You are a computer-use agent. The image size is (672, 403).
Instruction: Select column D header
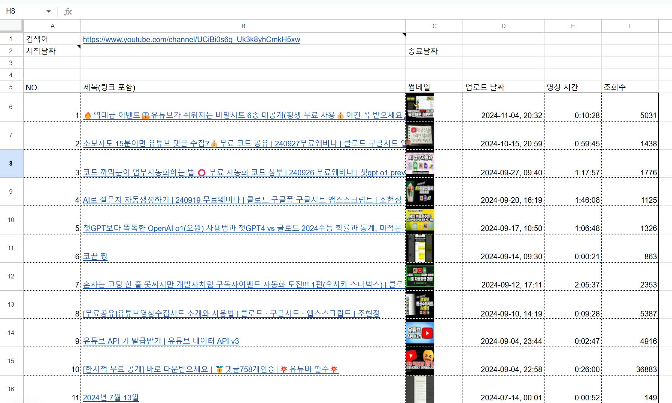504,26
